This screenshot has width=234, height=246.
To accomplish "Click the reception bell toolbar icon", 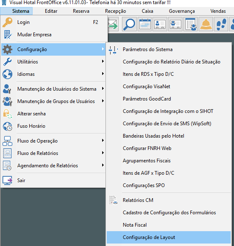I will point(206,24).
